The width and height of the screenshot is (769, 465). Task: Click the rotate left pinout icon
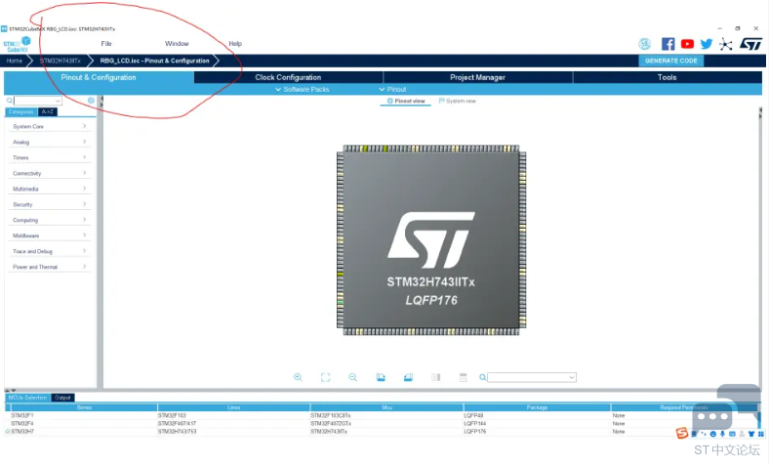click(x=381, y=377)
